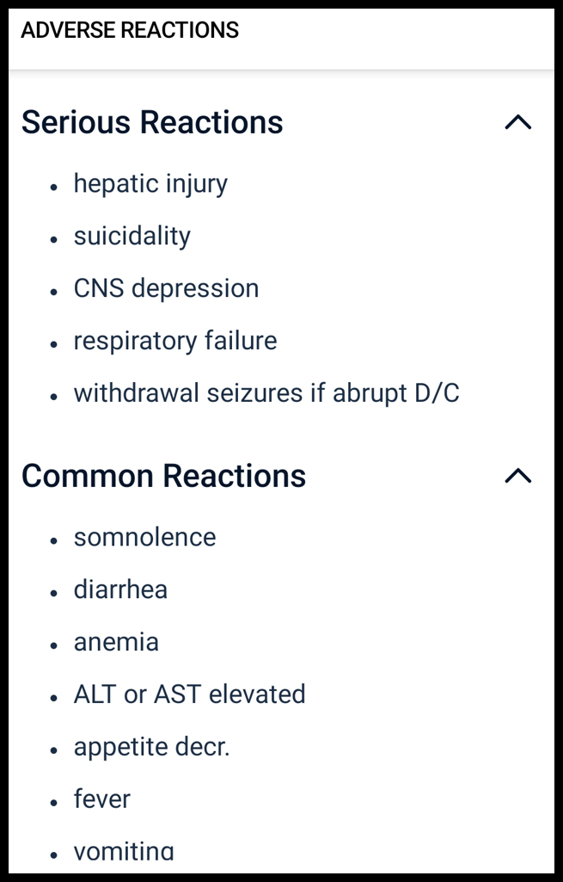This screenshot has height=882, width=563.
Task: Tap the somnolence list item
Action: [x=144, y=537]
